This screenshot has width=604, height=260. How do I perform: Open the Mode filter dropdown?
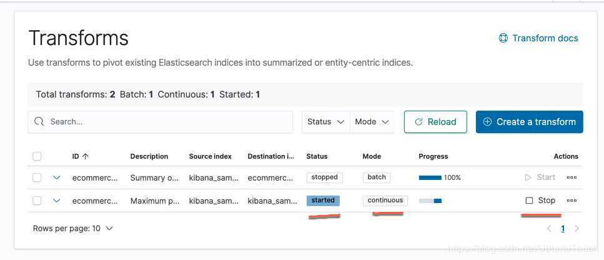pos(372,122)
